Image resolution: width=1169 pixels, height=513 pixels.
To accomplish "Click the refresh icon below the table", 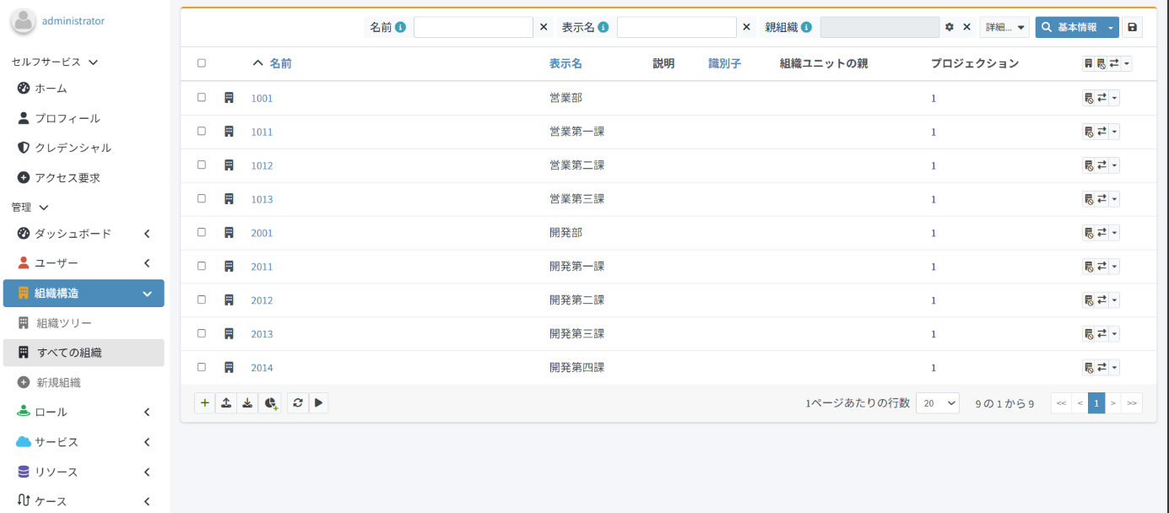I will coord(298,403).
